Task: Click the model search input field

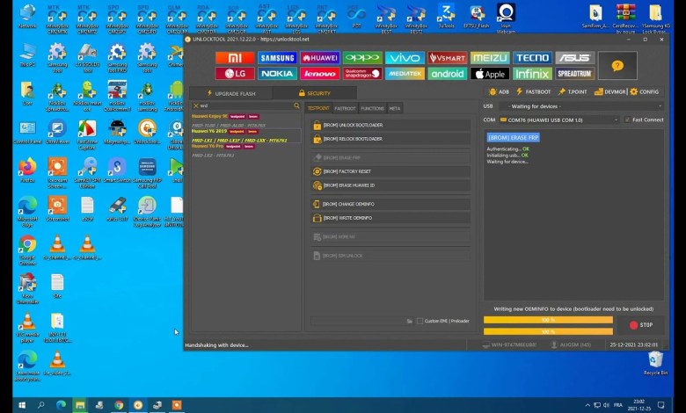Action: (x=246, y=105)
